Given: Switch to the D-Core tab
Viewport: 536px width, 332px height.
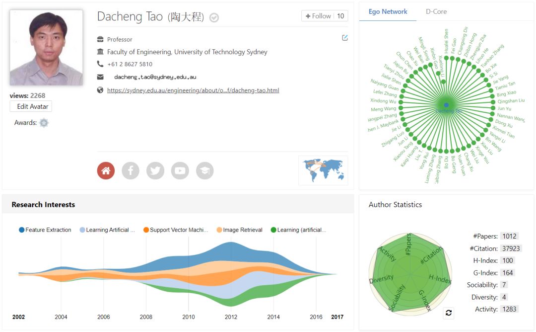Looking at the screenshot, I should [436, 11].
